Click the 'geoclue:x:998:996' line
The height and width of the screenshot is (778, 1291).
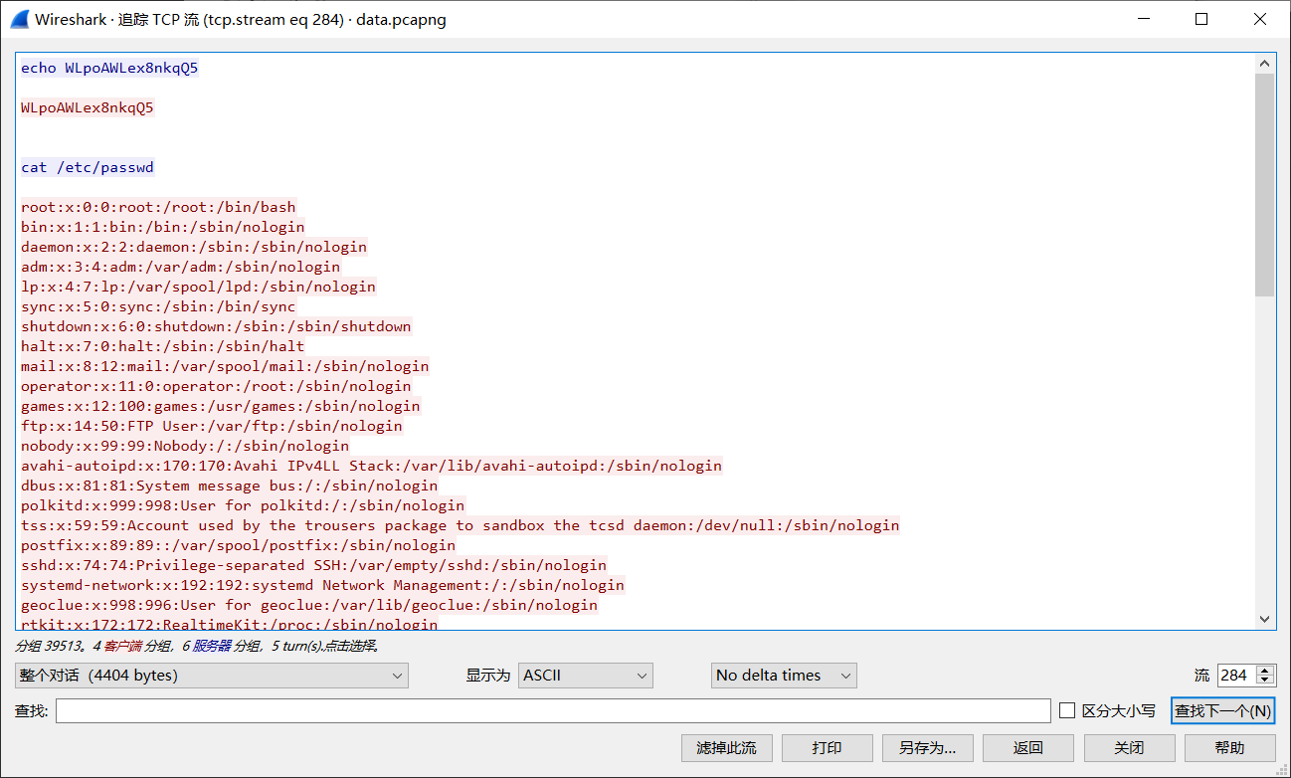pyautogui.click(x=309, y=605)
